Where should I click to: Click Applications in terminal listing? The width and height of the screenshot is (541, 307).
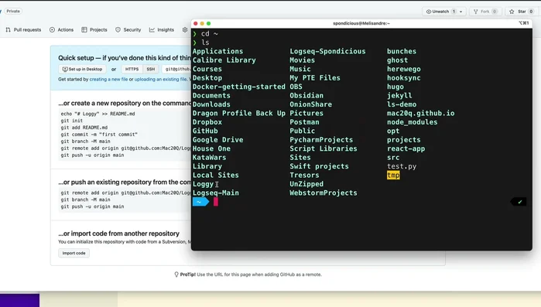pos(217,51)
